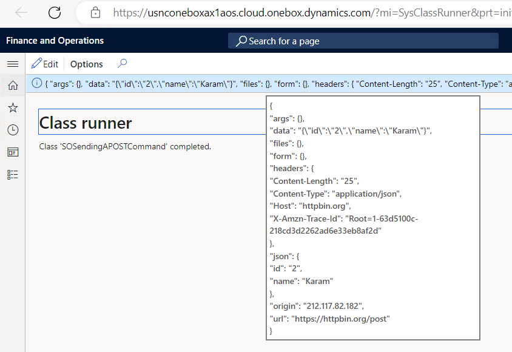Click the browser back arrow
Viewport: 512px width, 352px height.
pos(21,13)
